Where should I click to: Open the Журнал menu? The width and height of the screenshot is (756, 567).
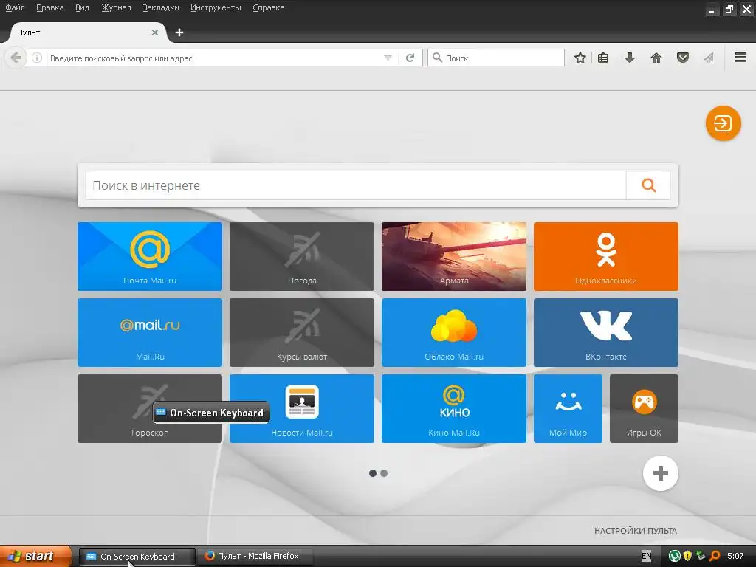coord(116,7)
